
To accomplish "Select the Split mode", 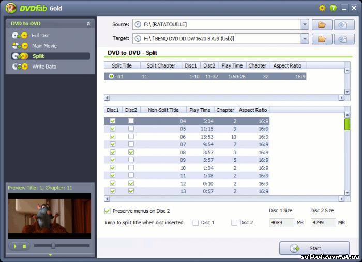I will click(50, 56).
